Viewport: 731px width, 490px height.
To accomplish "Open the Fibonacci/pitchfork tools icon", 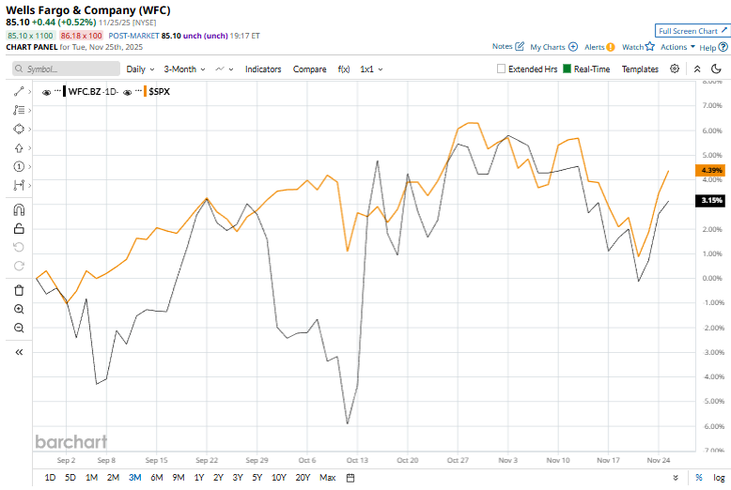I will coord(19,110).
